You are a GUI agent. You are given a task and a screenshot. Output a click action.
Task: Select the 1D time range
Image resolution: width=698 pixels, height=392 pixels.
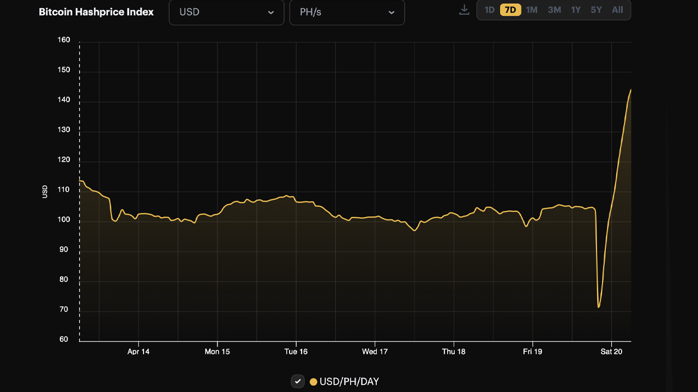point(489,9)
